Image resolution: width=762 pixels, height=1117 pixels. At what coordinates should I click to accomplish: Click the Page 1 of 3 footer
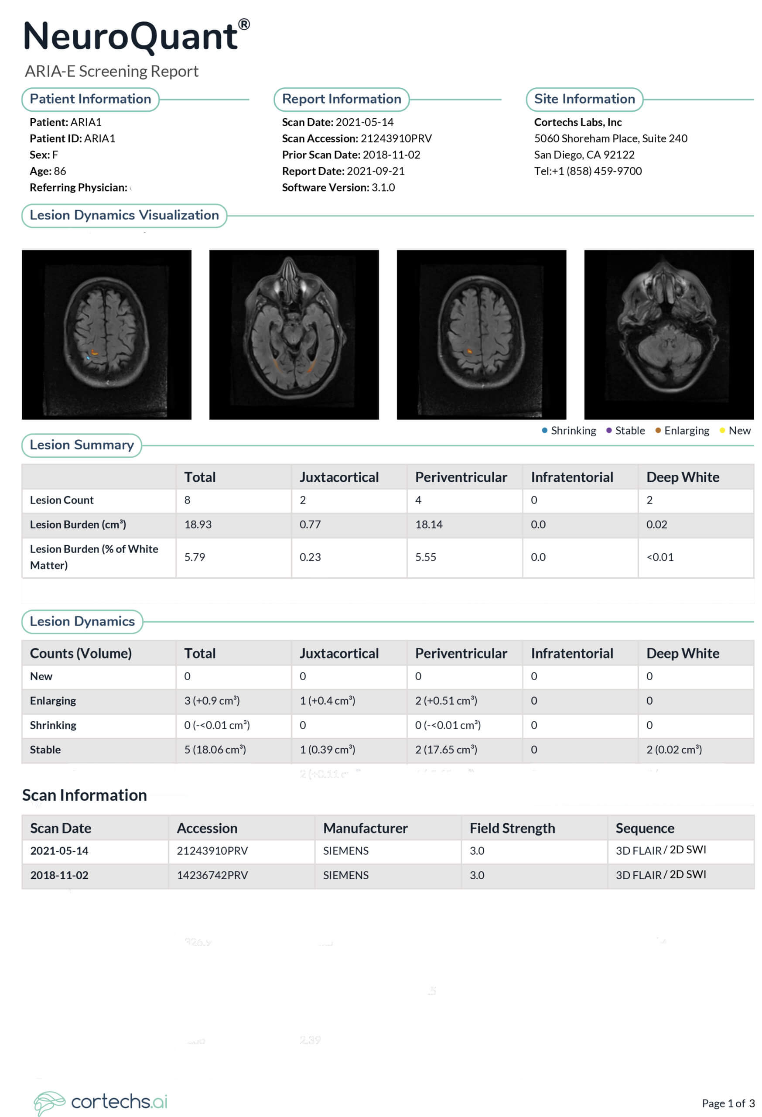tap(728, 1103)
